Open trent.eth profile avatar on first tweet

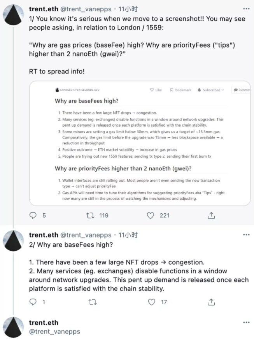[14, 15]
